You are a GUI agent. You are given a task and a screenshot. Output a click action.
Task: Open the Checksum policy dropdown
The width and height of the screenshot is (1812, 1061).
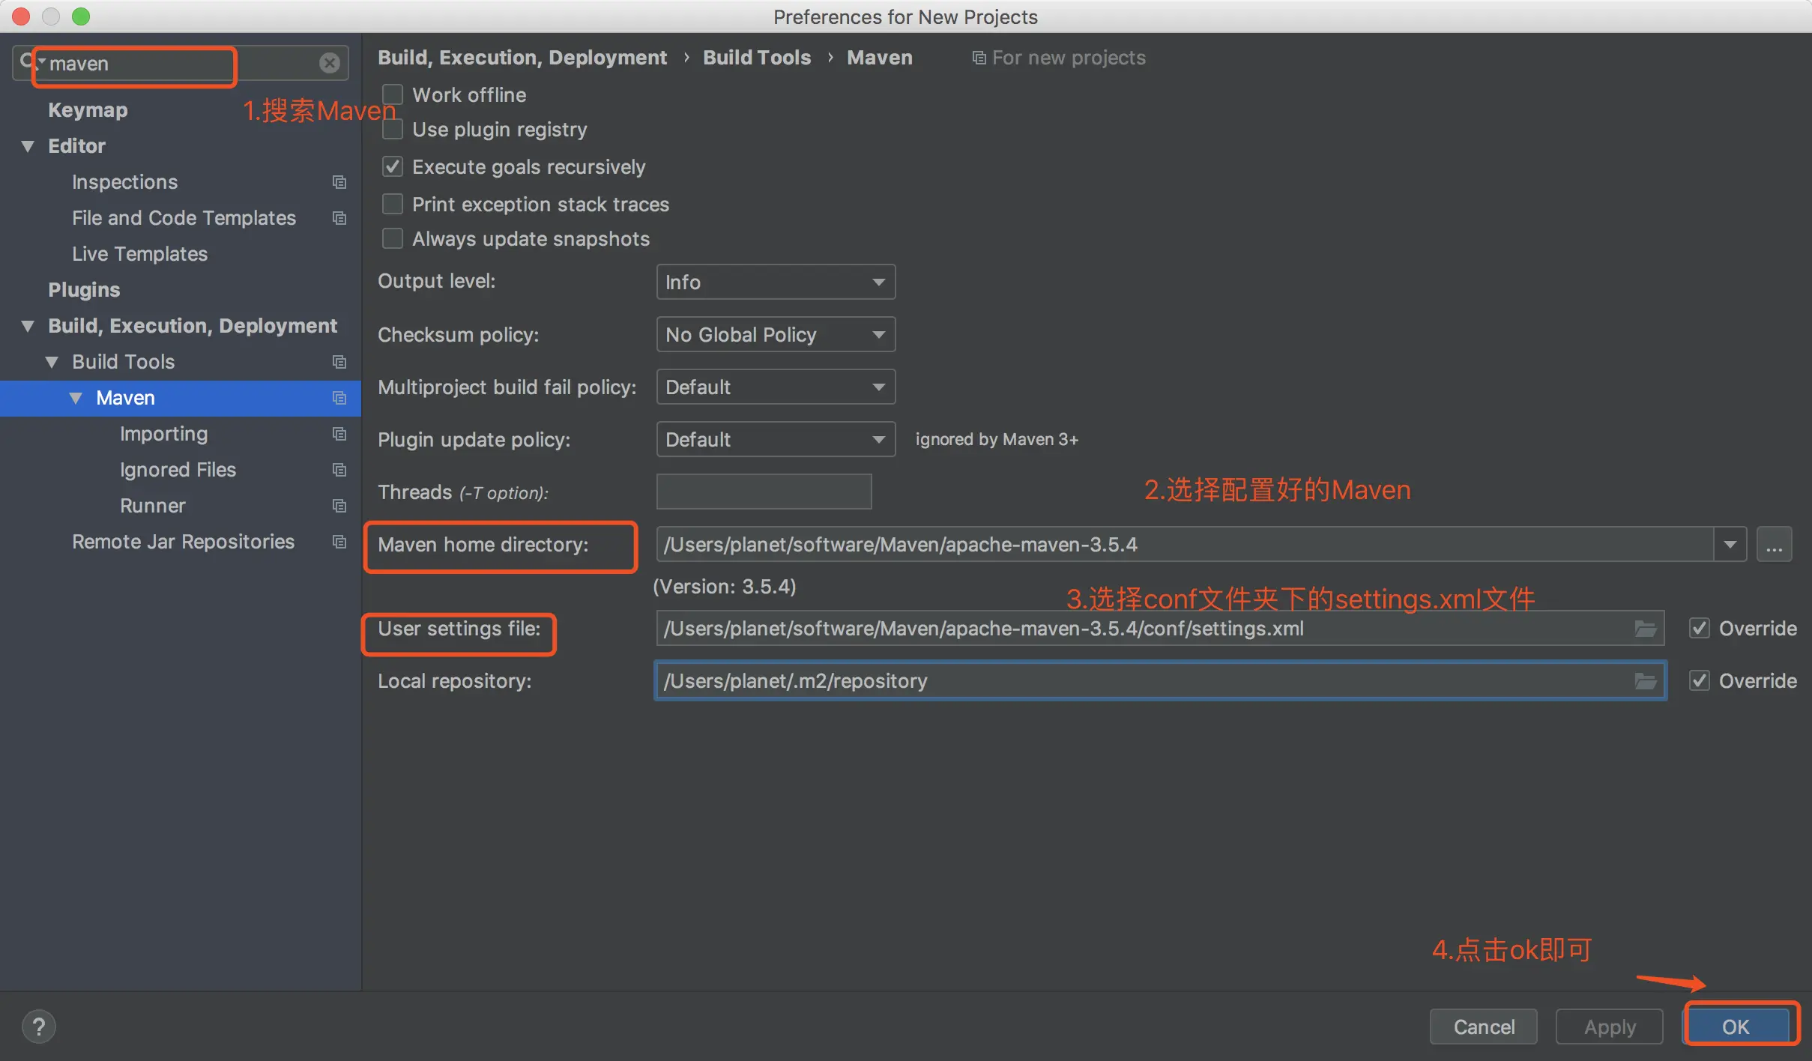pyautogui.click(x=776, y=335)
